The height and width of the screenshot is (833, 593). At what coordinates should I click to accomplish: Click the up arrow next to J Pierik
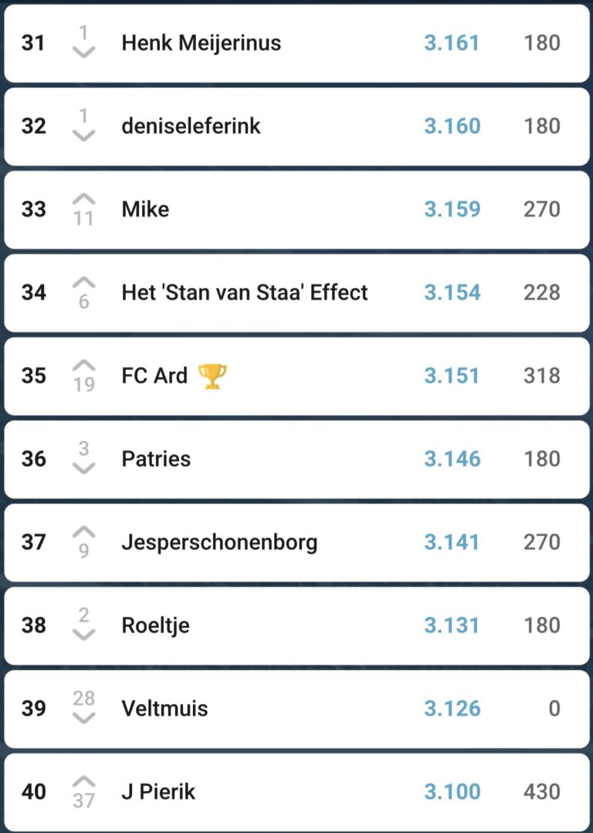[x=83, y=781]
